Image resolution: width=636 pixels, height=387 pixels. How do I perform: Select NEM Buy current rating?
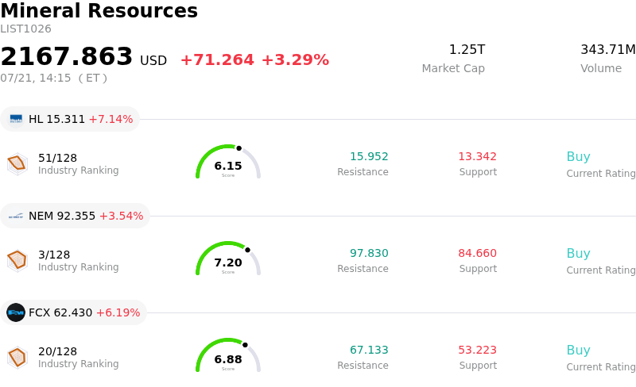pyautogui.click(x=579, y=254)
